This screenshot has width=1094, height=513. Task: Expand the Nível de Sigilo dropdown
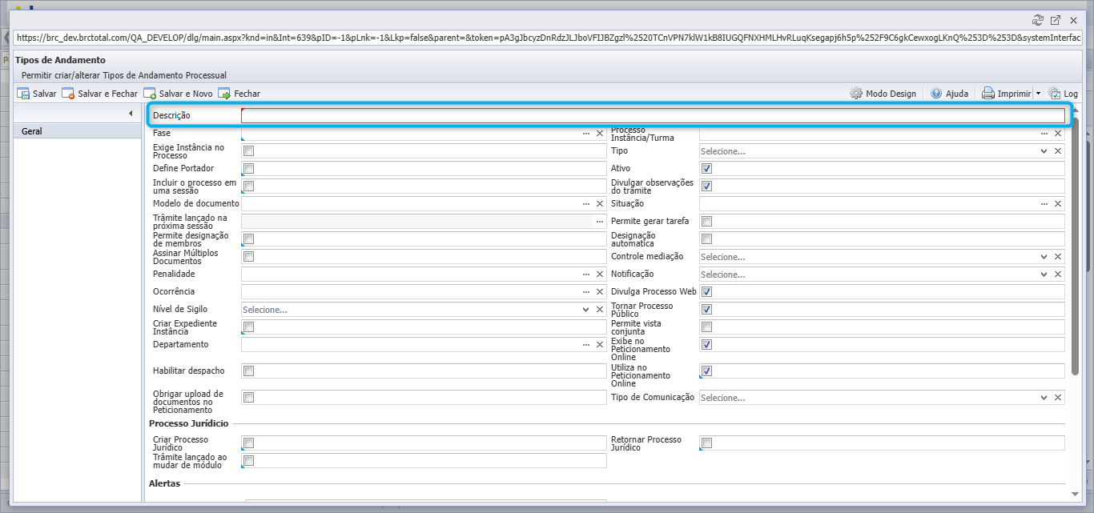click(586, 310)
